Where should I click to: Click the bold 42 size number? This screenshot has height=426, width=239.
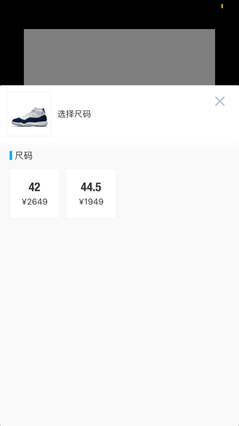click(x=34, y=187)
